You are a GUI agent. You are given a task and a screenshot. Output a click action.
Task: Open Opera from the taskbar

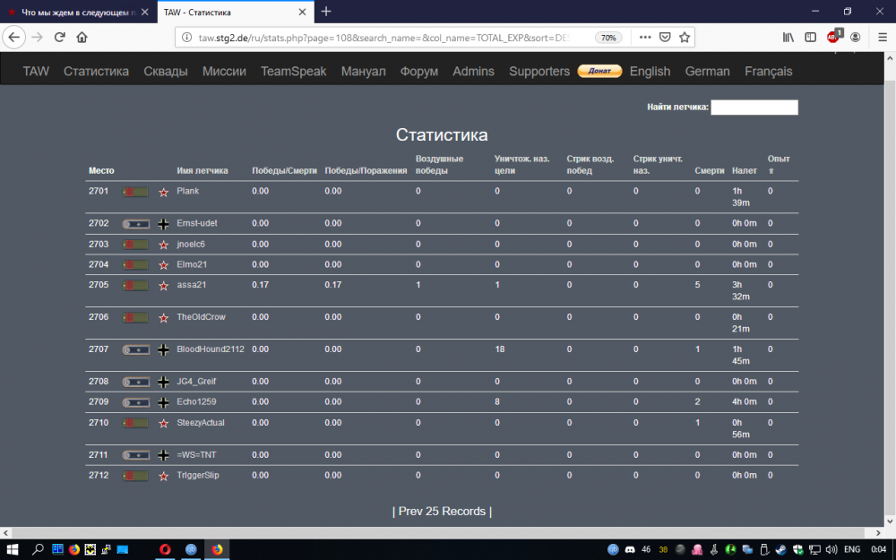(x=165, y=550)
